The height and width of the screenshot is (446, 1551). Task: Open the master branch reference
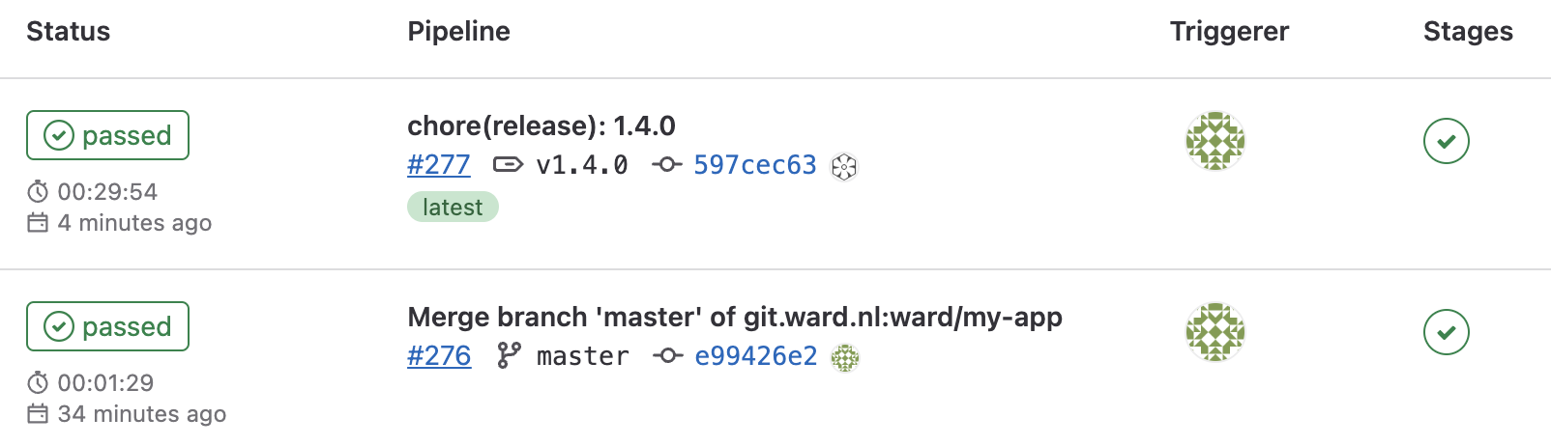click(582, 356)
